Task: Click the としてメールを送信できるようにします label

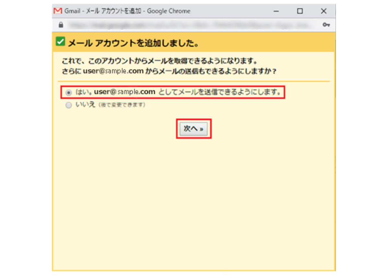Action: 219,92
